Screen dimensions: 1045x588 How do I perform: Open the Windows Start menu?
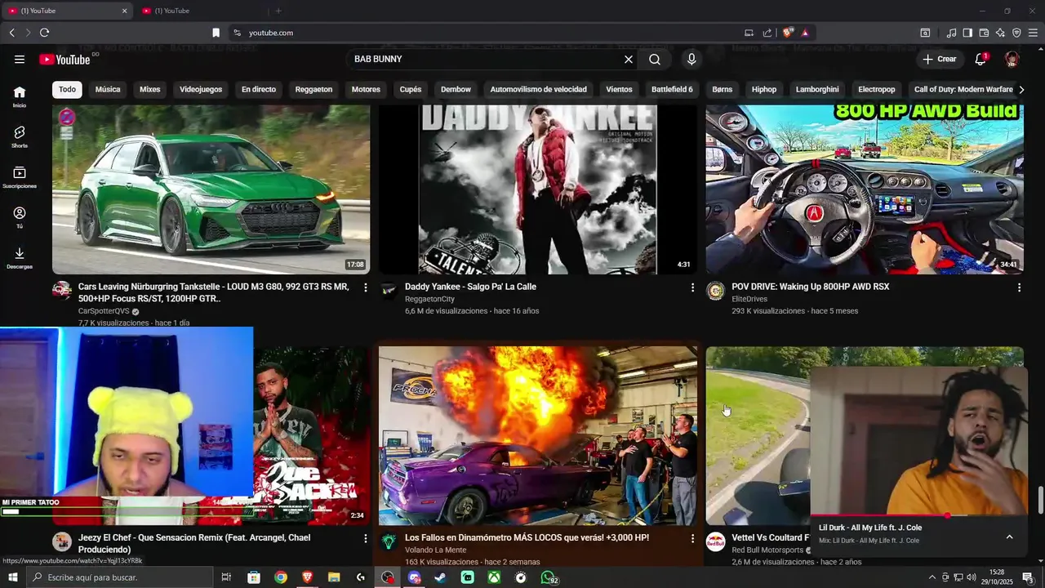pyautogui.click(x=12, y=577)
